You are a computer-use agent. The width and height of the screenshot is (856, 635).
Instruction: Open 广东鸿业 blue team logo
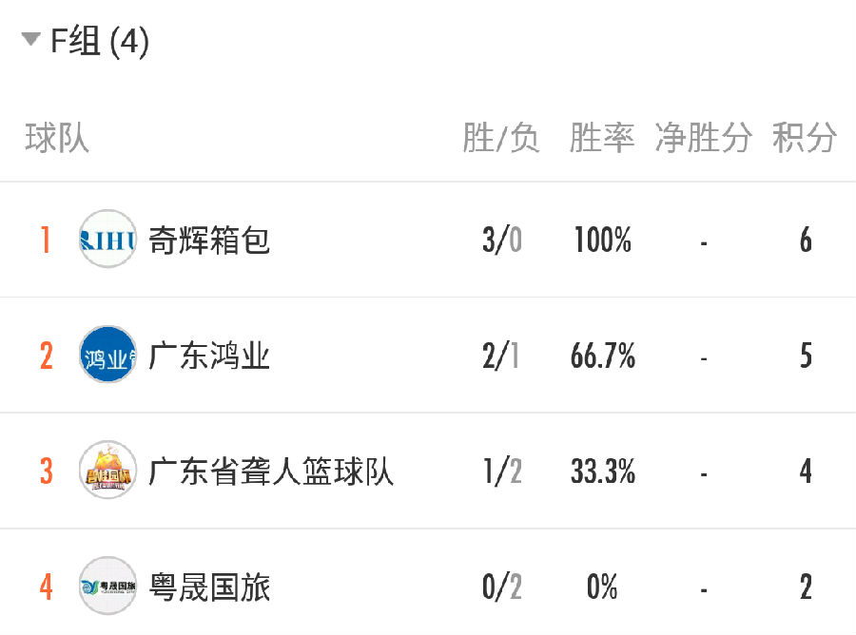click(x=107, y=355)
